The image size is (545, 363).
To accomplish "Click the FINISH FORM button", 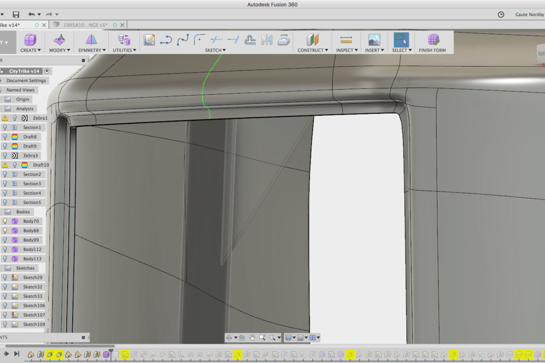I will 432,43.
